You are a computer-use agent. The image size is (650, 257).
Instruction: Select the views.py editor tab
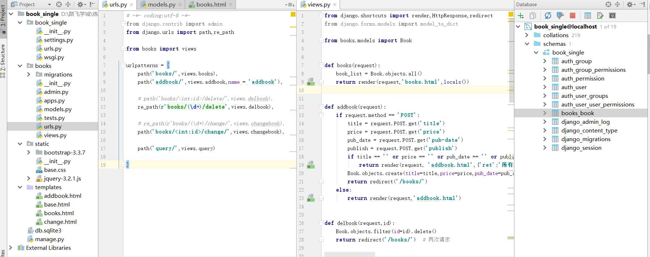[318, 5]
